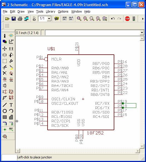The height and width of the screenshot is (162, 146).
Task: Open the Tools menu
Action: coord(40,11)
